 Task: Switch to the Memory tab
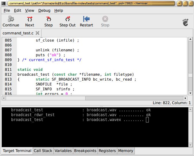coord(126,151)
